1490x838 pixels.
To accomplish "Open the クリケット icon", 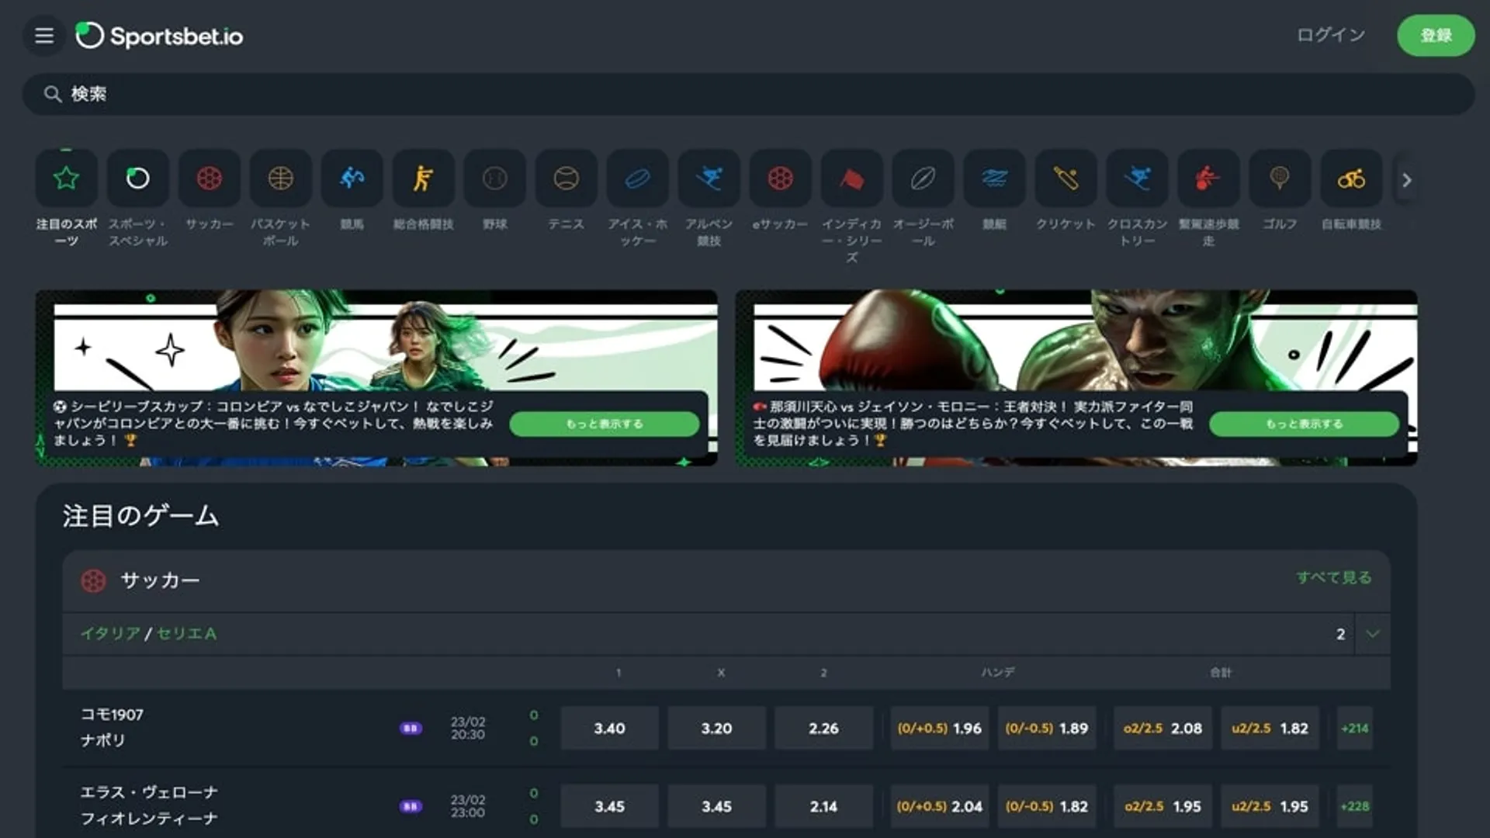I will click(x=1066, y=178).
